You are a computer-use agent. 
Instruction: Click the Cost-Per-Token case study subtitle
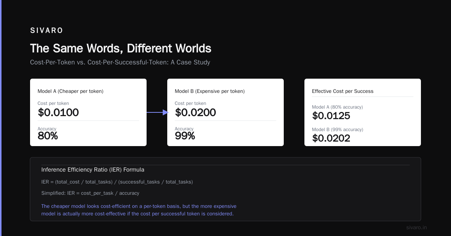tap(120, 63)
